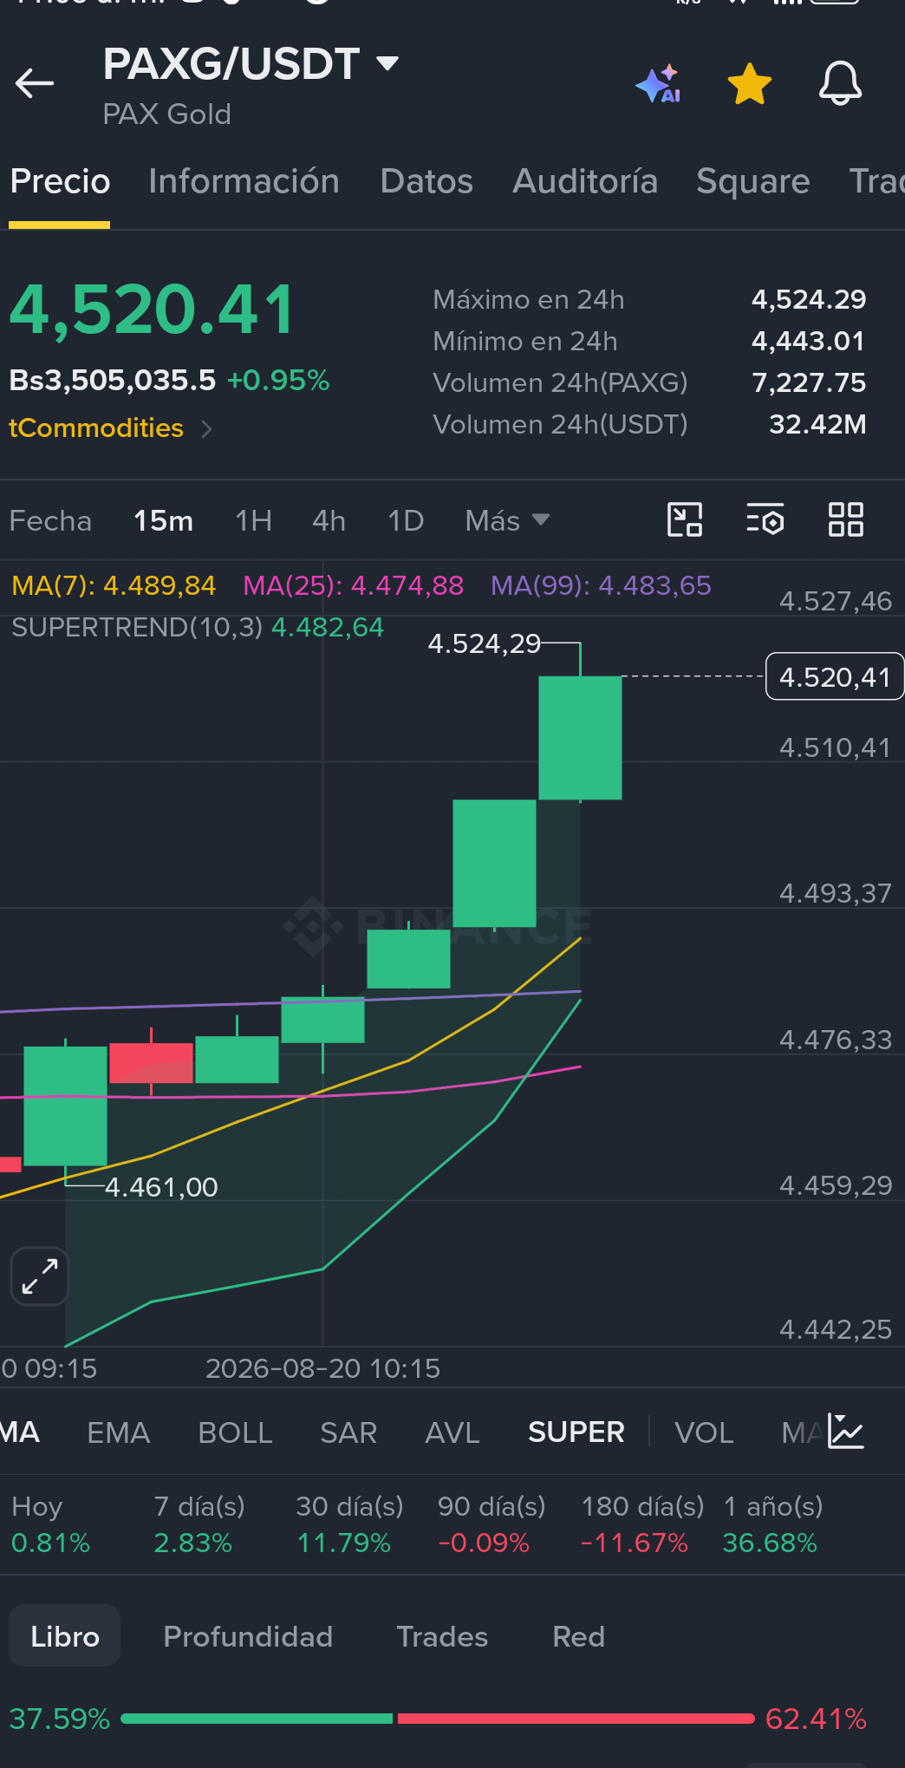
Task: Enable the SAR indicator
Action: tap(348, 1432)
